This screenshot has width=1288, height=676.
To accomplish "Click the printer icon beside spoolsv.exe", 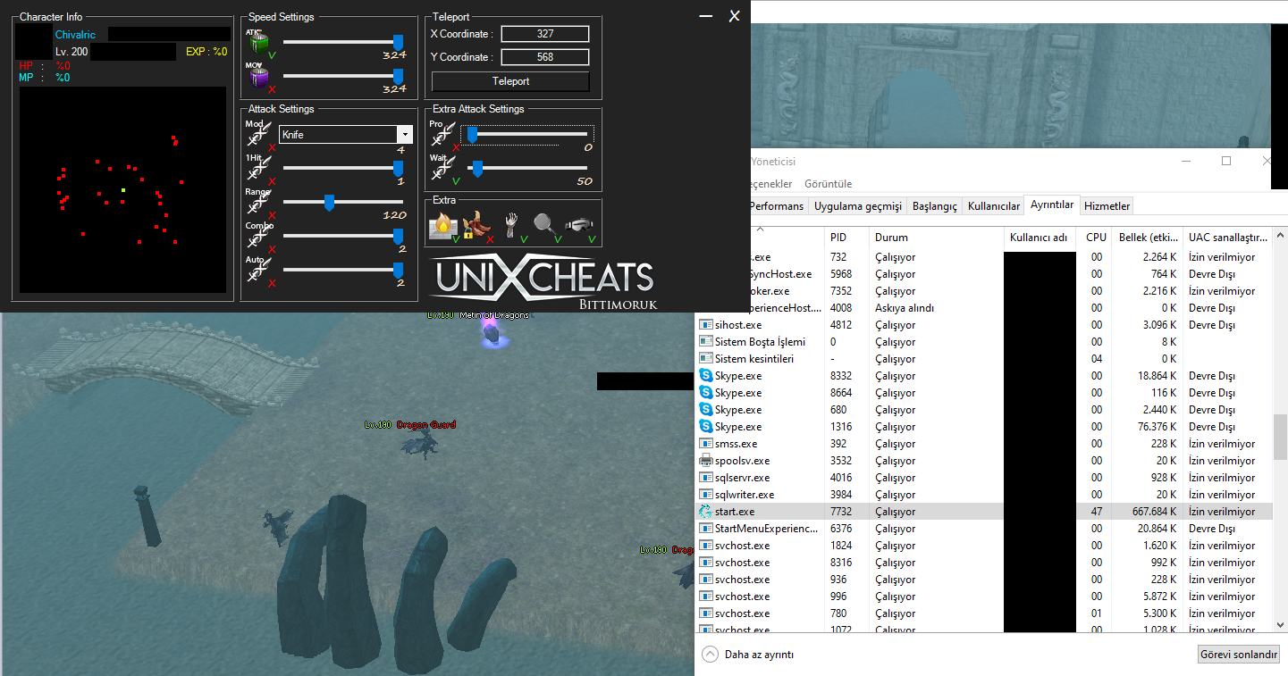I will point(705,461).
